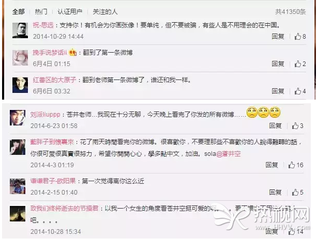Reply to 谦谦君子-欧阳果's comment
The image size is (317, 239).
click(275, 193)
